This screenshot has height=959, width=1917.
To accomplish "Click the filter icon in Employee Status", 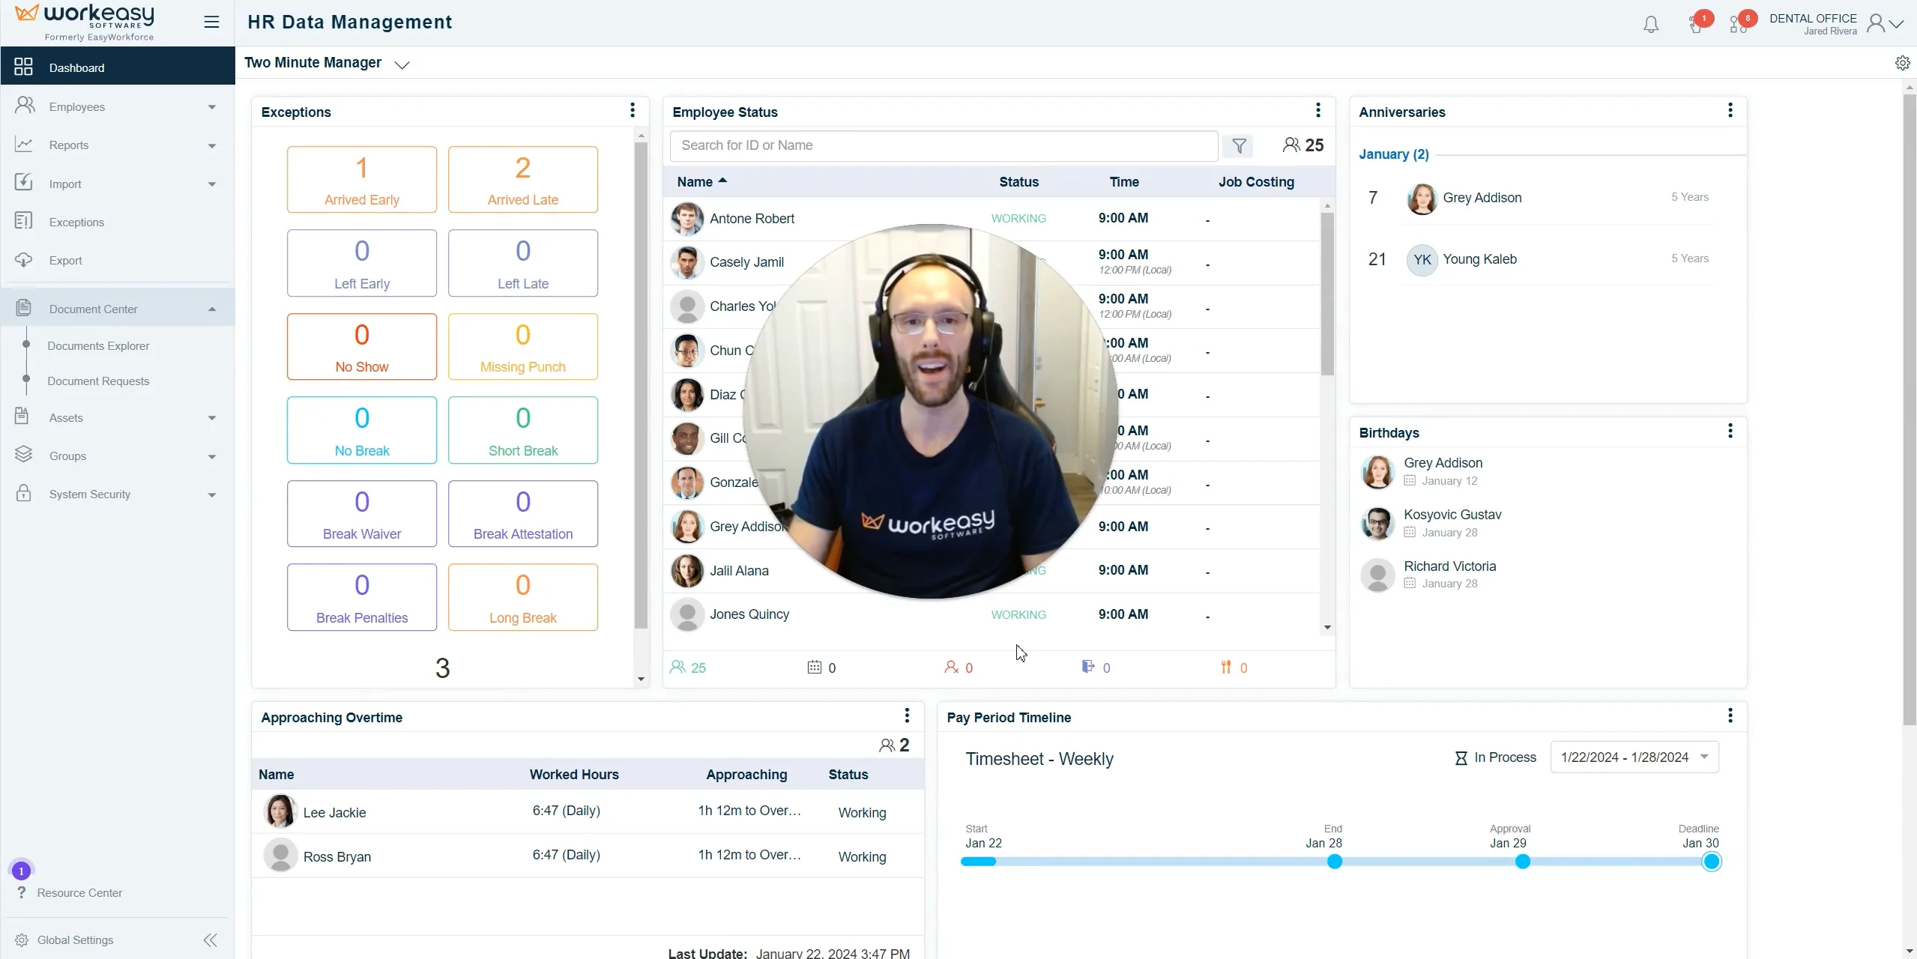I will (1238, 145).
